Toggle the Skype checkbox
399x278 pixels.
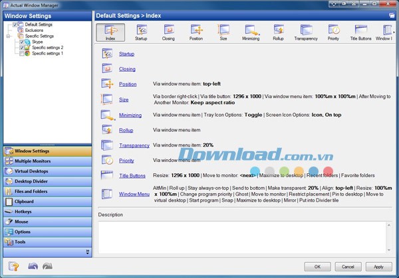22,42
